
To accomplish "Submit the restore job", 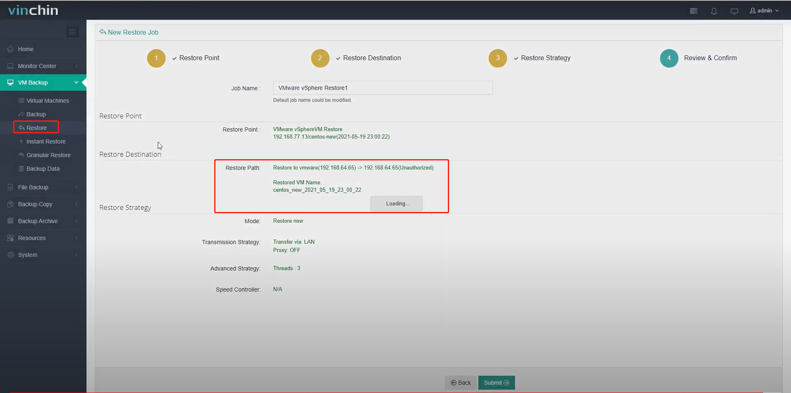I will pyautogui.click(x=496, y=383).
